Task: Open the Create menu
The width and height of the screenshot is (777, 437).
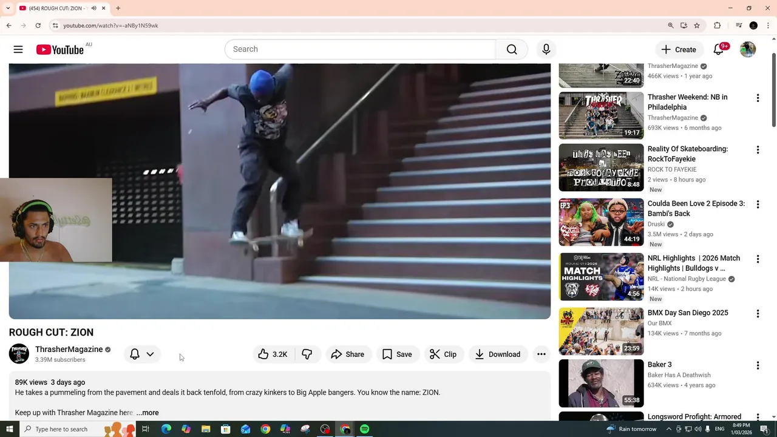Action: click(679, 50)
